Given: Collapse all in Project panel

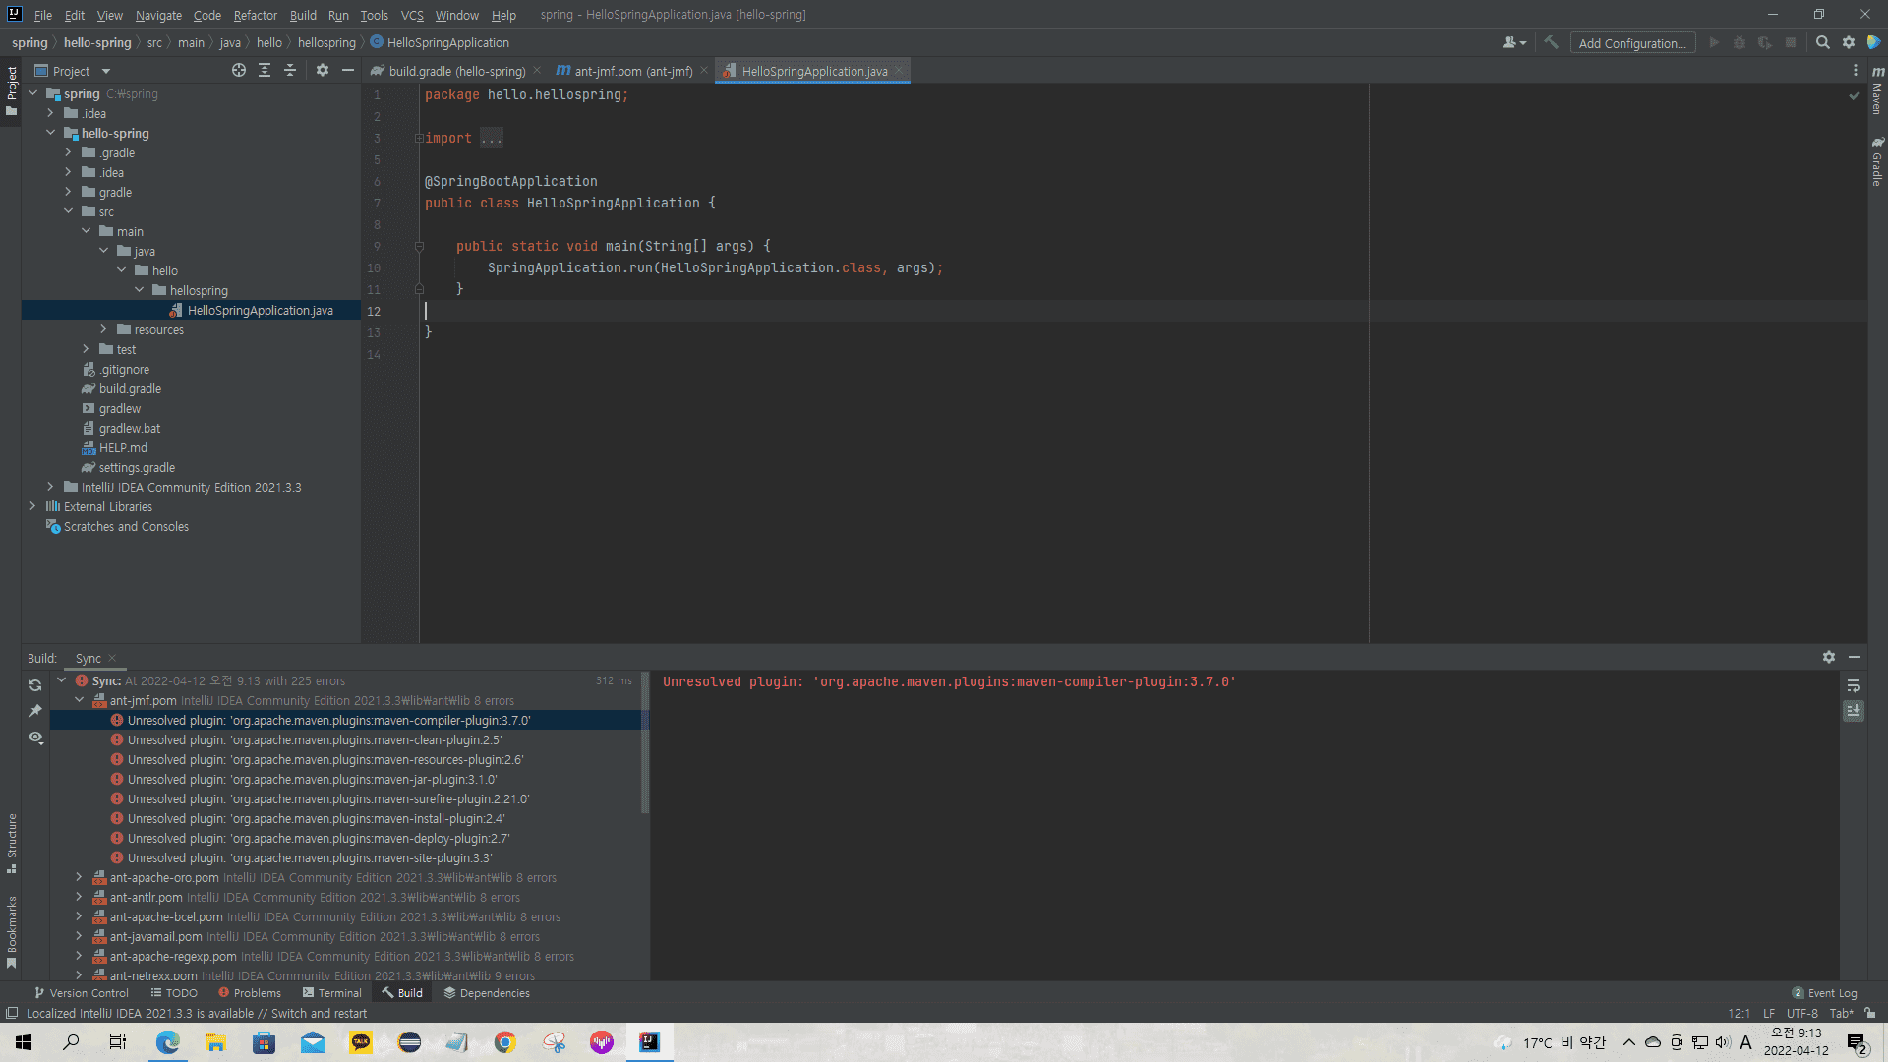Looking at the screenshot, I should click(290, 70).
